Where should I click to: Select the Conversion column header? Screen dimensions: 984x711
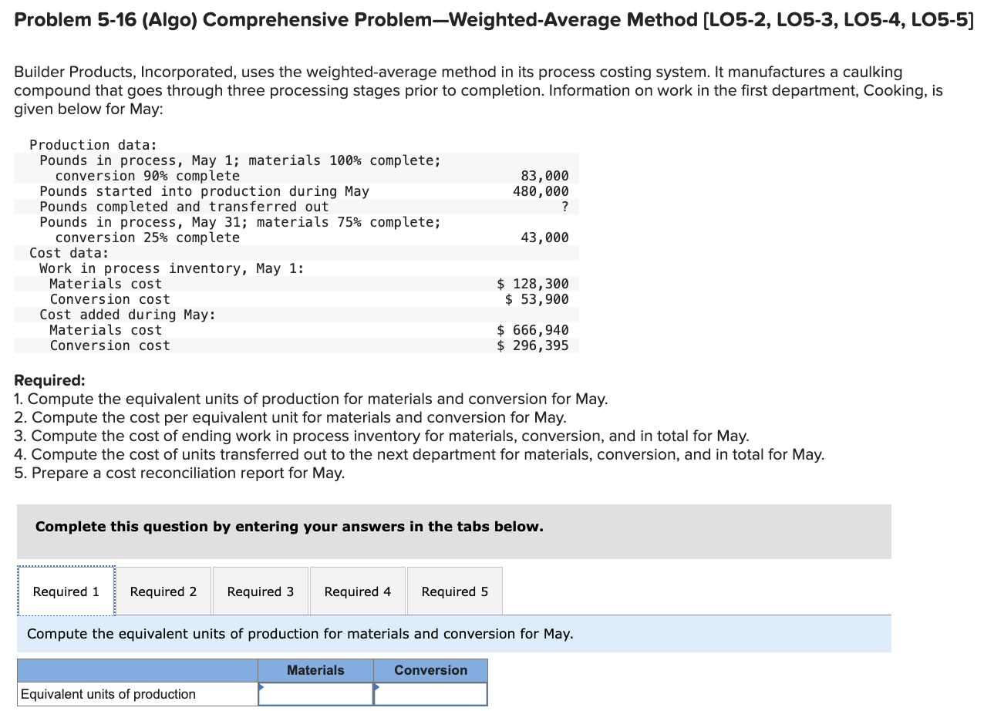(430, 669)
